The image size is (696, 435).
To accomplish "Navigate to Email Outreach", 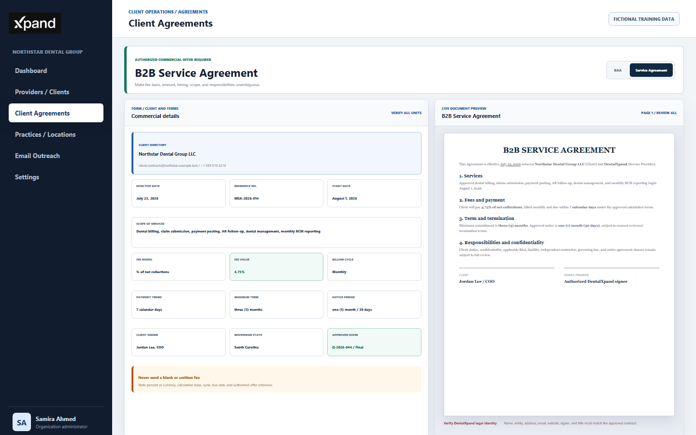I will point(56,156).
